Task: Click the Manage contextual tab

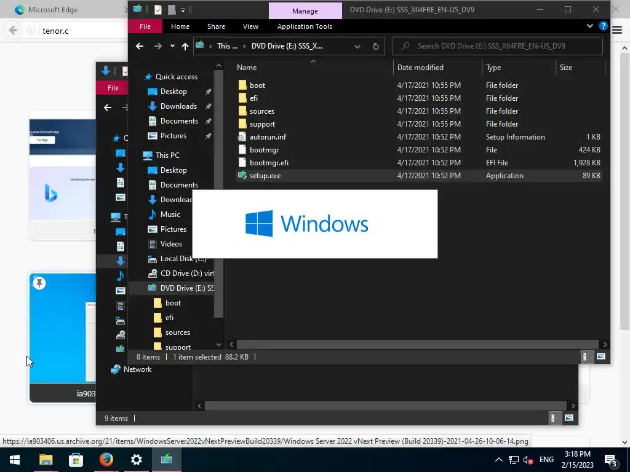Action: [x=305, y=11]
